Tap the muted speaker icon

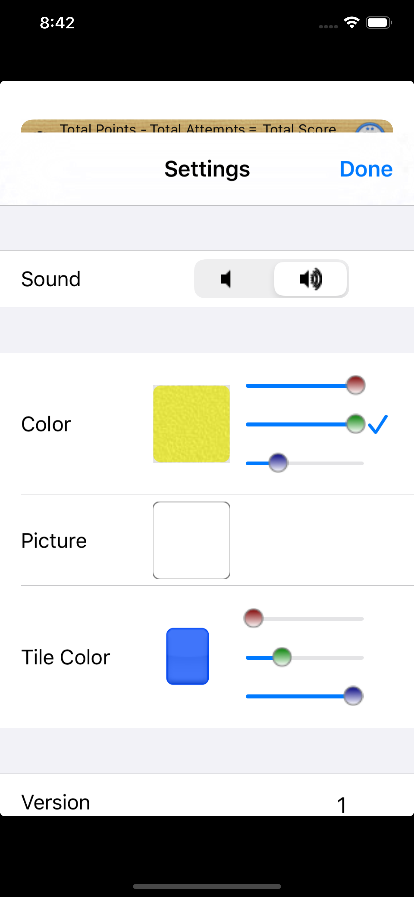click(x=226, y=279)
